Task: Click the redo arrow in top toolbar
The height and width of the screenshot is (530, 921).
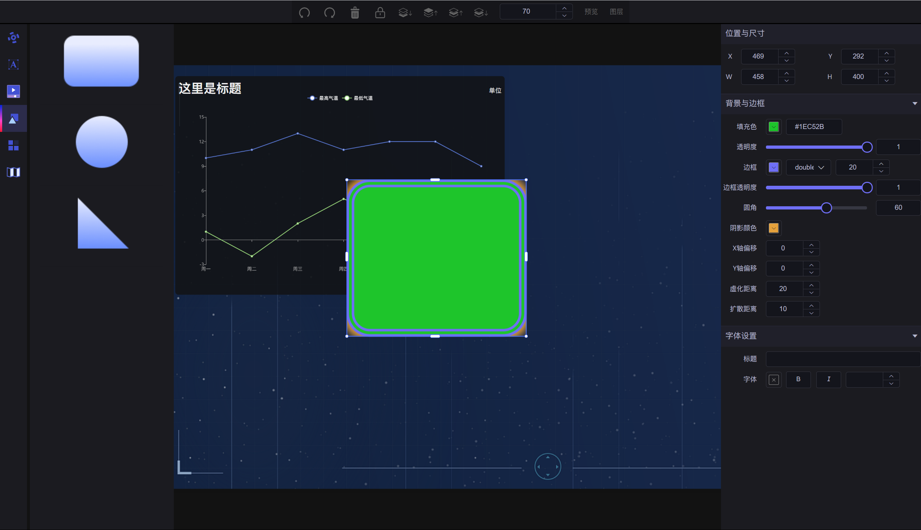Action: pyautogui.click(x=330, y=13)
